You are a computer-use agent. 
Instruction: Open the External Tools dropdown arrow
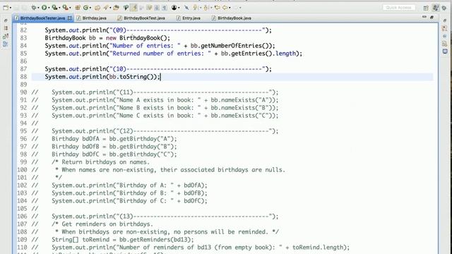click(x=70, y=8)
